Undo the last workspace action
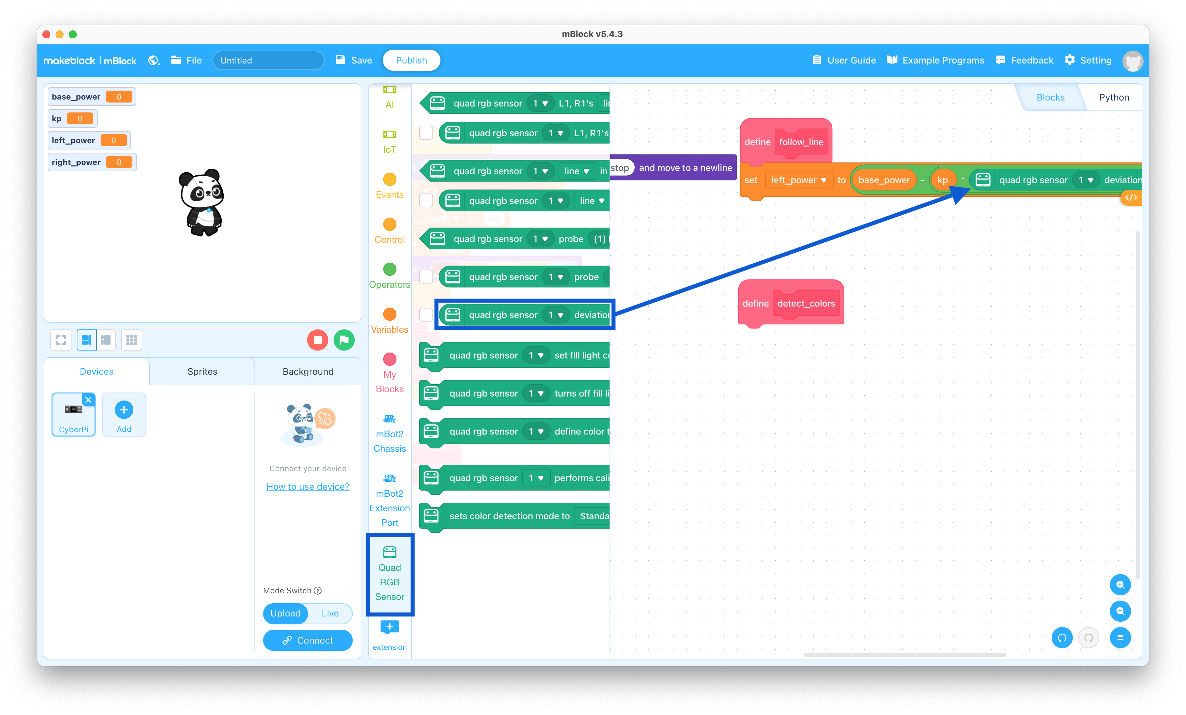 [x=1062, y=638]
